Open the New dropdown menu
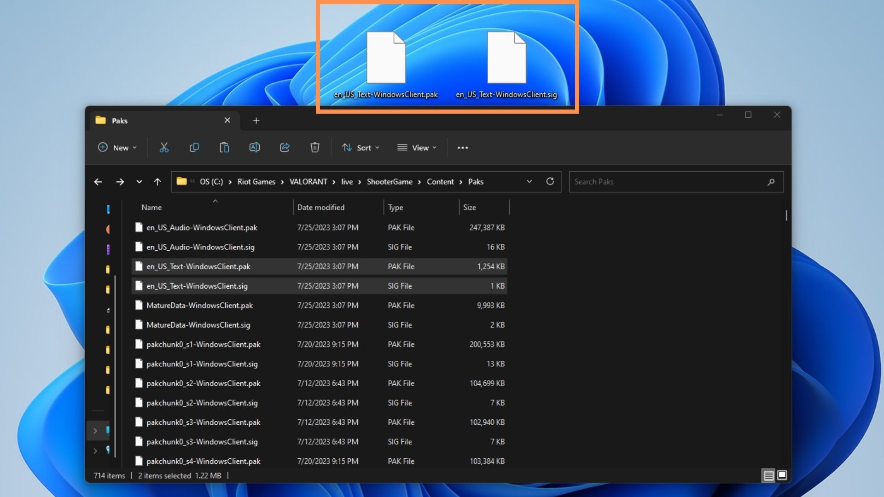 pyautogui.click(x=117, y=147)
